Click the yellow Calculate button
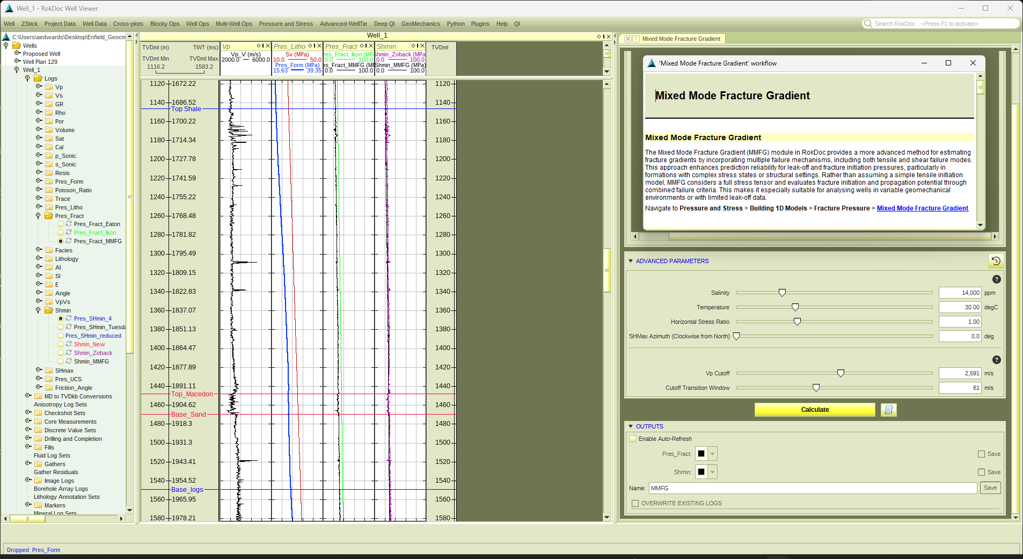Viewport: 1023px width, 559px height. (815, 410)
